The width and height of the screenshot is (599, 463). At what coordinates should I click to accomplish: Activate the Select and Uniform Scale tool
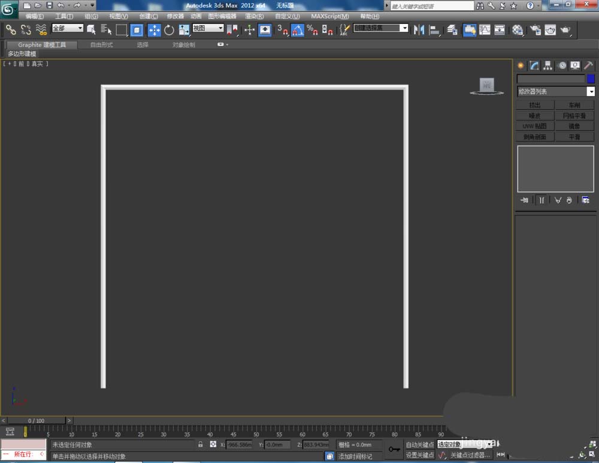(x=184, y=30)
